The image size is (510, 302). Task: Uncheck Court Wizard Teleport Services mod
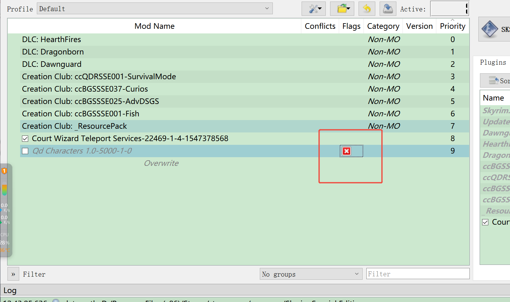(25, 139)
